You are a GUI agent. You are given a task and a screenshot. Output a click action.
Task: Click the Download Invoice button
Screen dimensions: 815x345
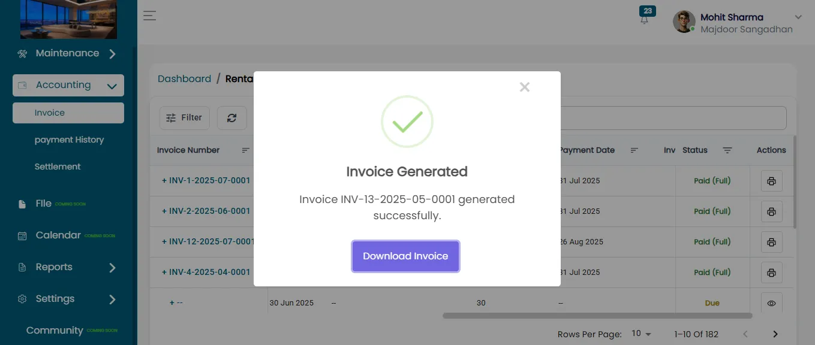tap(405, 256)
